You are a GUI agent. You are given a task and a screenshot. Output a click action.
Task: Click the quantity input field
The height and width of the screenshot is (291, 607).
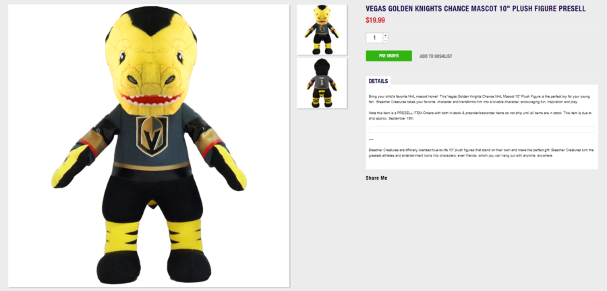click(x=374, y=38)
